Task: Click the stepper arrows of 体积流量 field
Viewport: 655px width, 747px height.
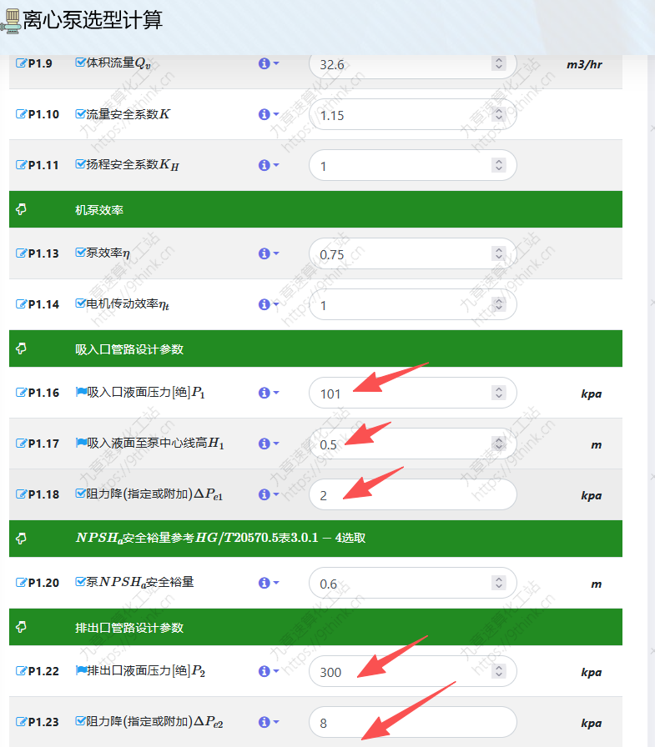Action: tap(499, 63)
